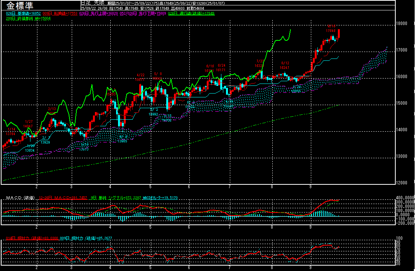This screenshot has height=271, width=415.
Task: Click the latest red candlestick
Action: point(339,33)
